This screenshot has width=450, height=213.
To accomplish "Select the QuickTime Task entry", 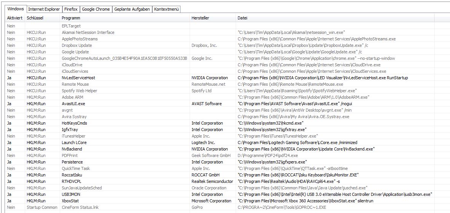I will (76, 168).
